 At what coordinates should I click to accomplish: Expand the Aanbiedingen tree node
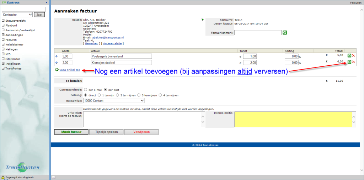[x=3, y=35]
